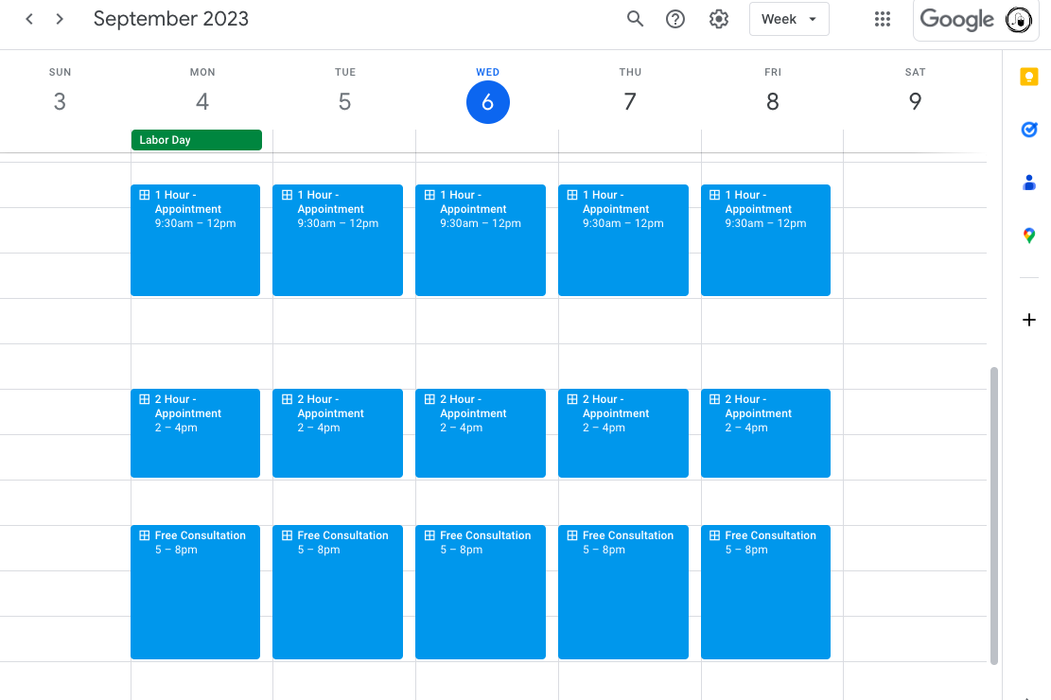The height and width of the screenshot is (700, 1051).
Task: Open Google apps grid
Action: click(883, 19)
